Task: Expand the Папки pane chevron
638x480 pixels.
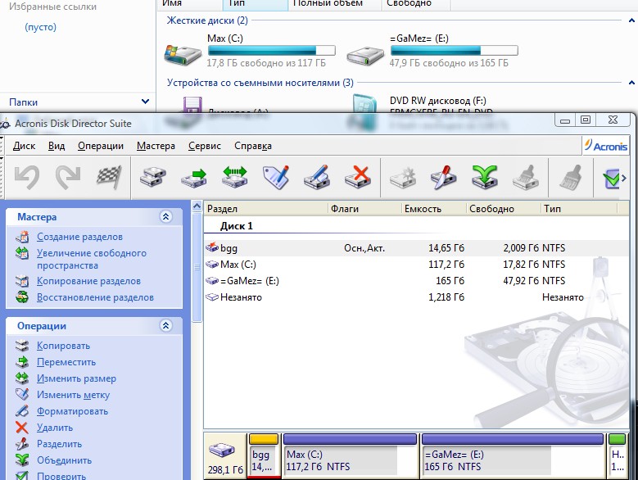Action: tap(145, 102)
